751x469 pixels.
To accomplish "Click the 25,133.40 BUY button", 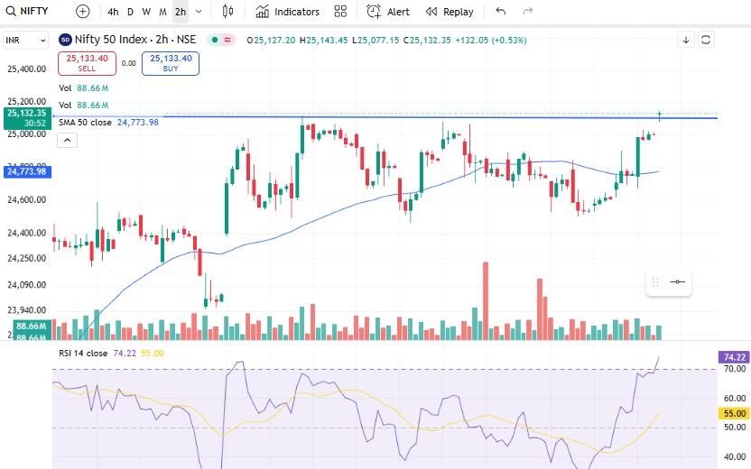I will [x=171, y=63].
